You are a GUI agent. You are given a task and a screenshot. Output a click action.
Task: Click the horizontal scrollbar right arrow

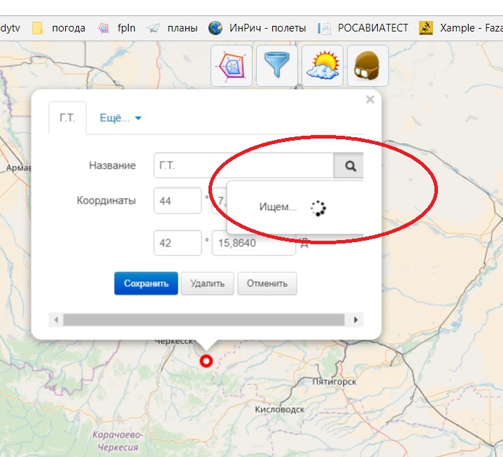click(356, 320)
